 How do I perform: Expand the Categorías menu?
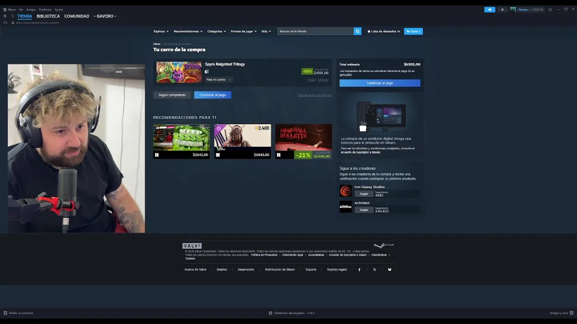click(x=217, y=31)
